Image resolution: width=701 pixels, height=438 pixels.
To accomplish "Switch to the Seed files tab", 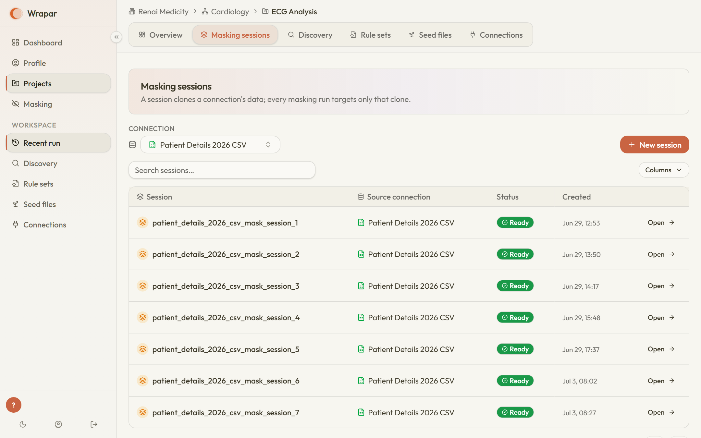I will [x=430, y=35].
